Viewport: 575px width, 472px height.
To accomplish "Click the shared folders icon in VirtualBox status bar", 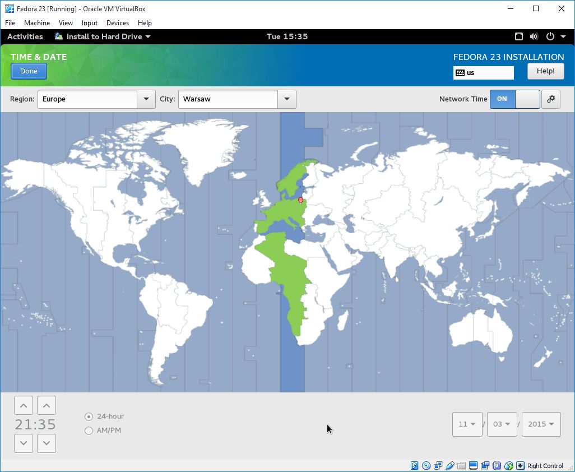I will coord(461,466).
